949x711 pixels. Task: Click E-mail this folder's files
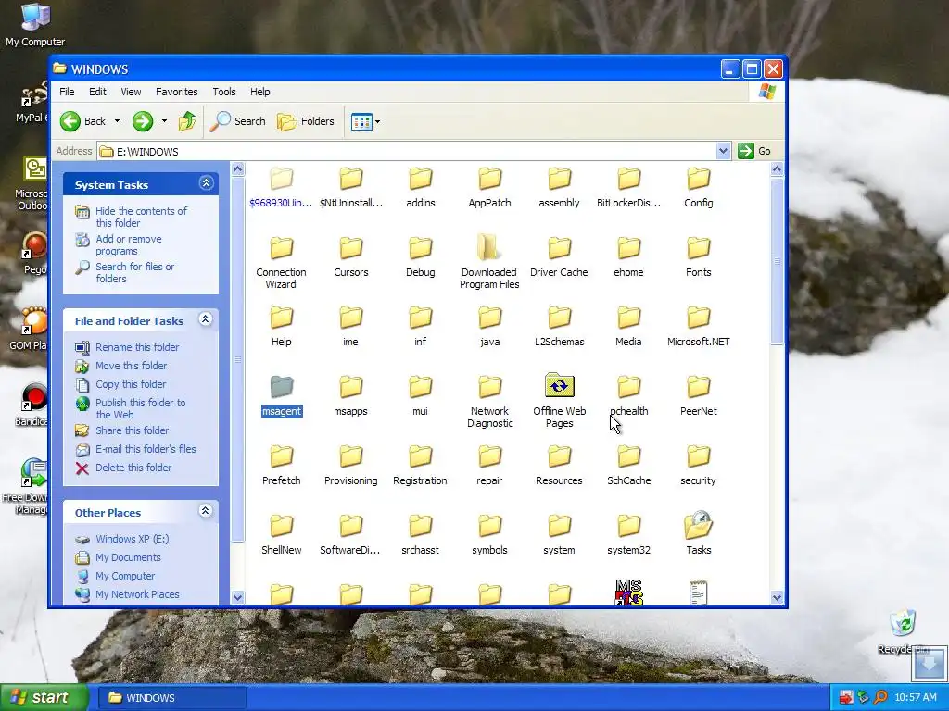[135, 449]
